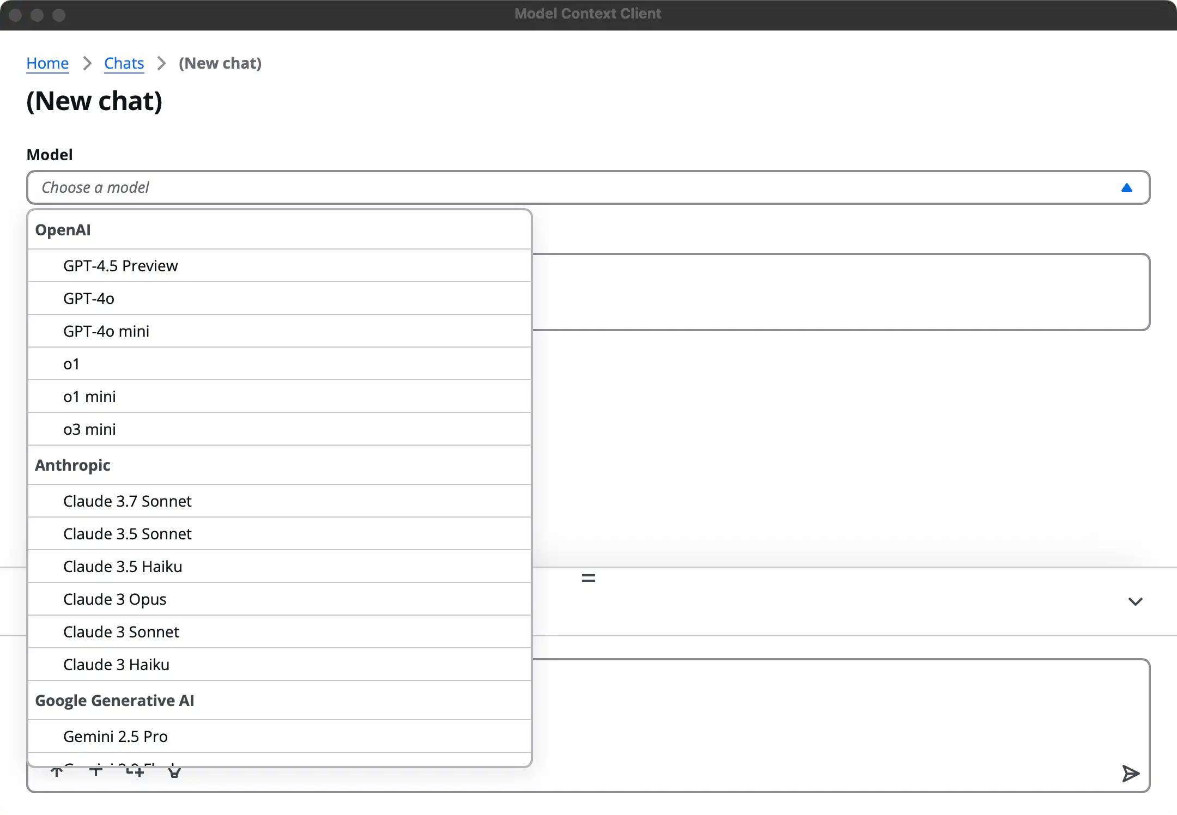Select the o1 model option
This screenshot has width=1177, height=815.
pos(71,364)
